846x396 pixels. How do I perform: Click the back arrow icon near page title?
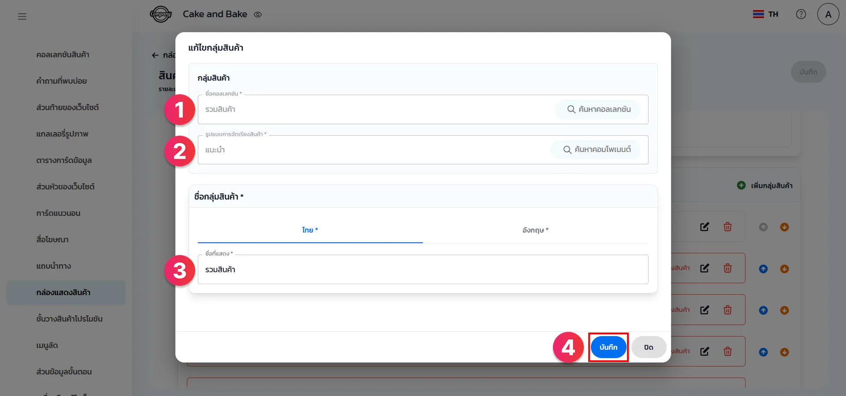pos(155,55)
